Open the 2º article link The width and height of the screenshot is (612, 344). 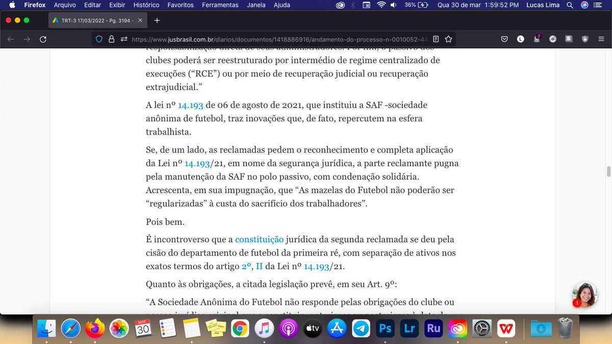246,266
